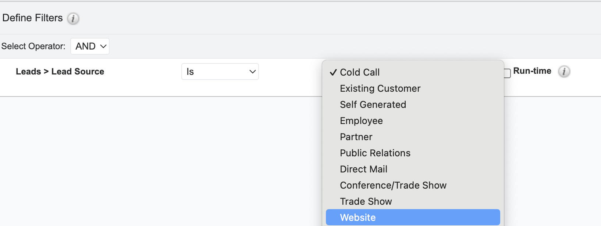Choose Existing Customer from the list
601x226 pixels.
pos(380,88)
